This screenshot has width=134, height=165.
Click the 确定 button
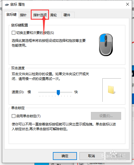(65, 156)
